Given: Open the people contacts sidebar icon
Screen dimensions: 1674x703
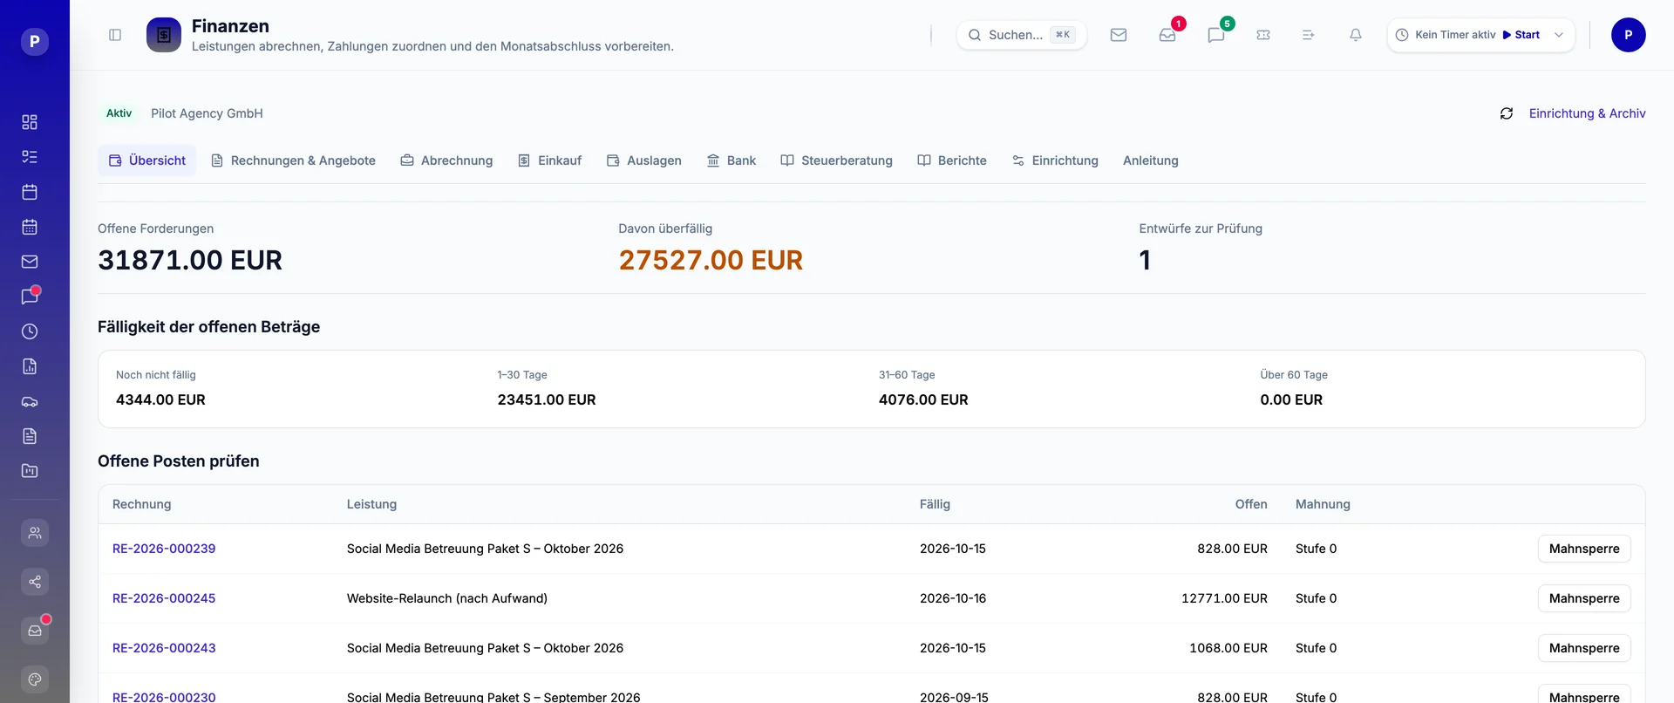Looking at the screenshot, I should 35,533.
